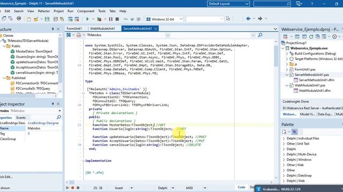Click the Stop program toolbar icon

(x=117, y=19)
